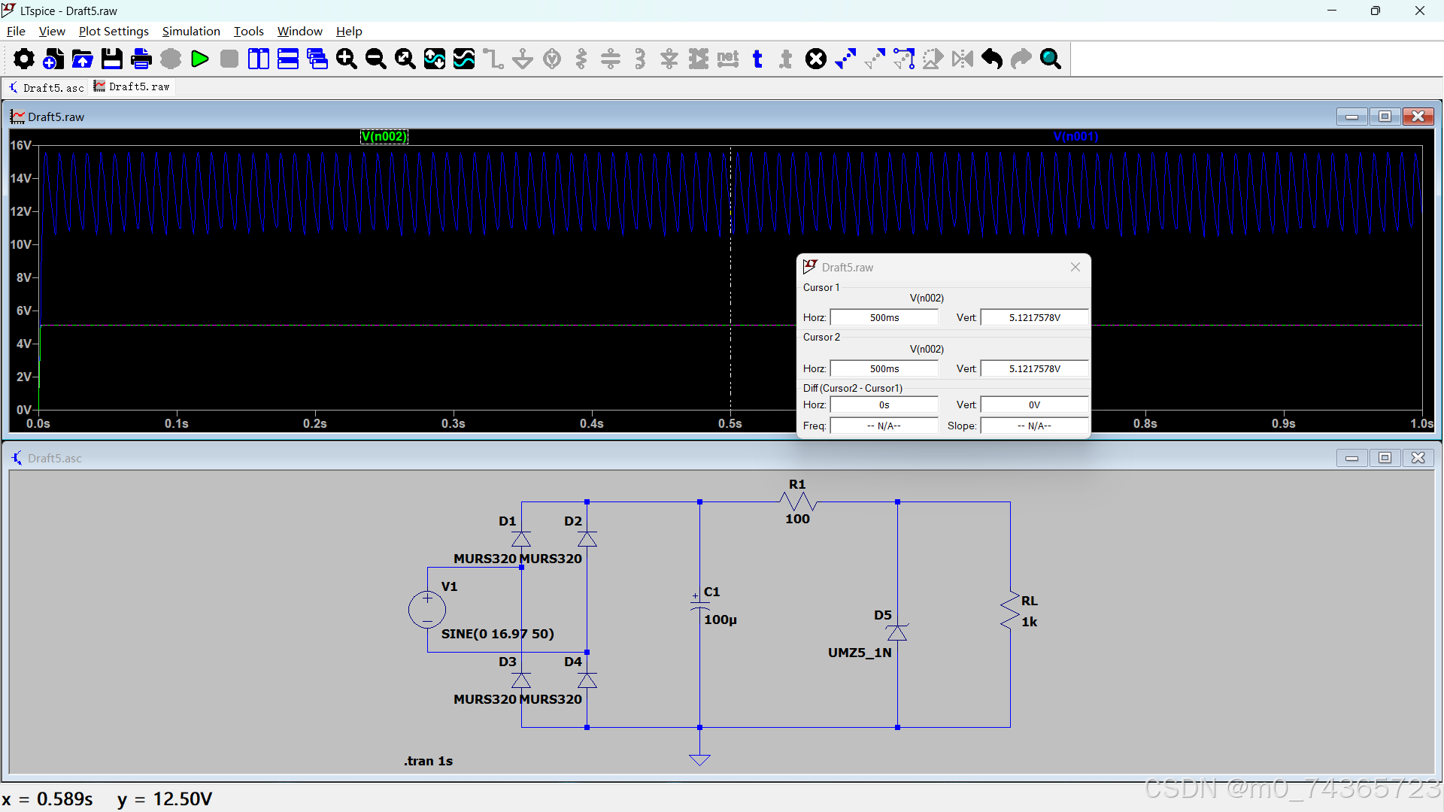Screen dimensions: 1444x812
Task: Click the Cursor 2 Vert value field
Action: coord(1034,368)
